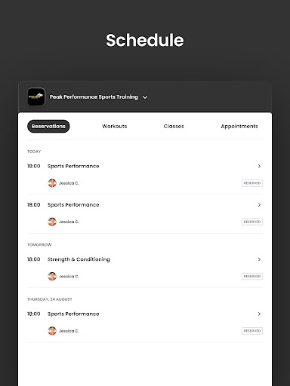
Task: Click chevron arrow of first Today reservation
Action: point(259,166)
